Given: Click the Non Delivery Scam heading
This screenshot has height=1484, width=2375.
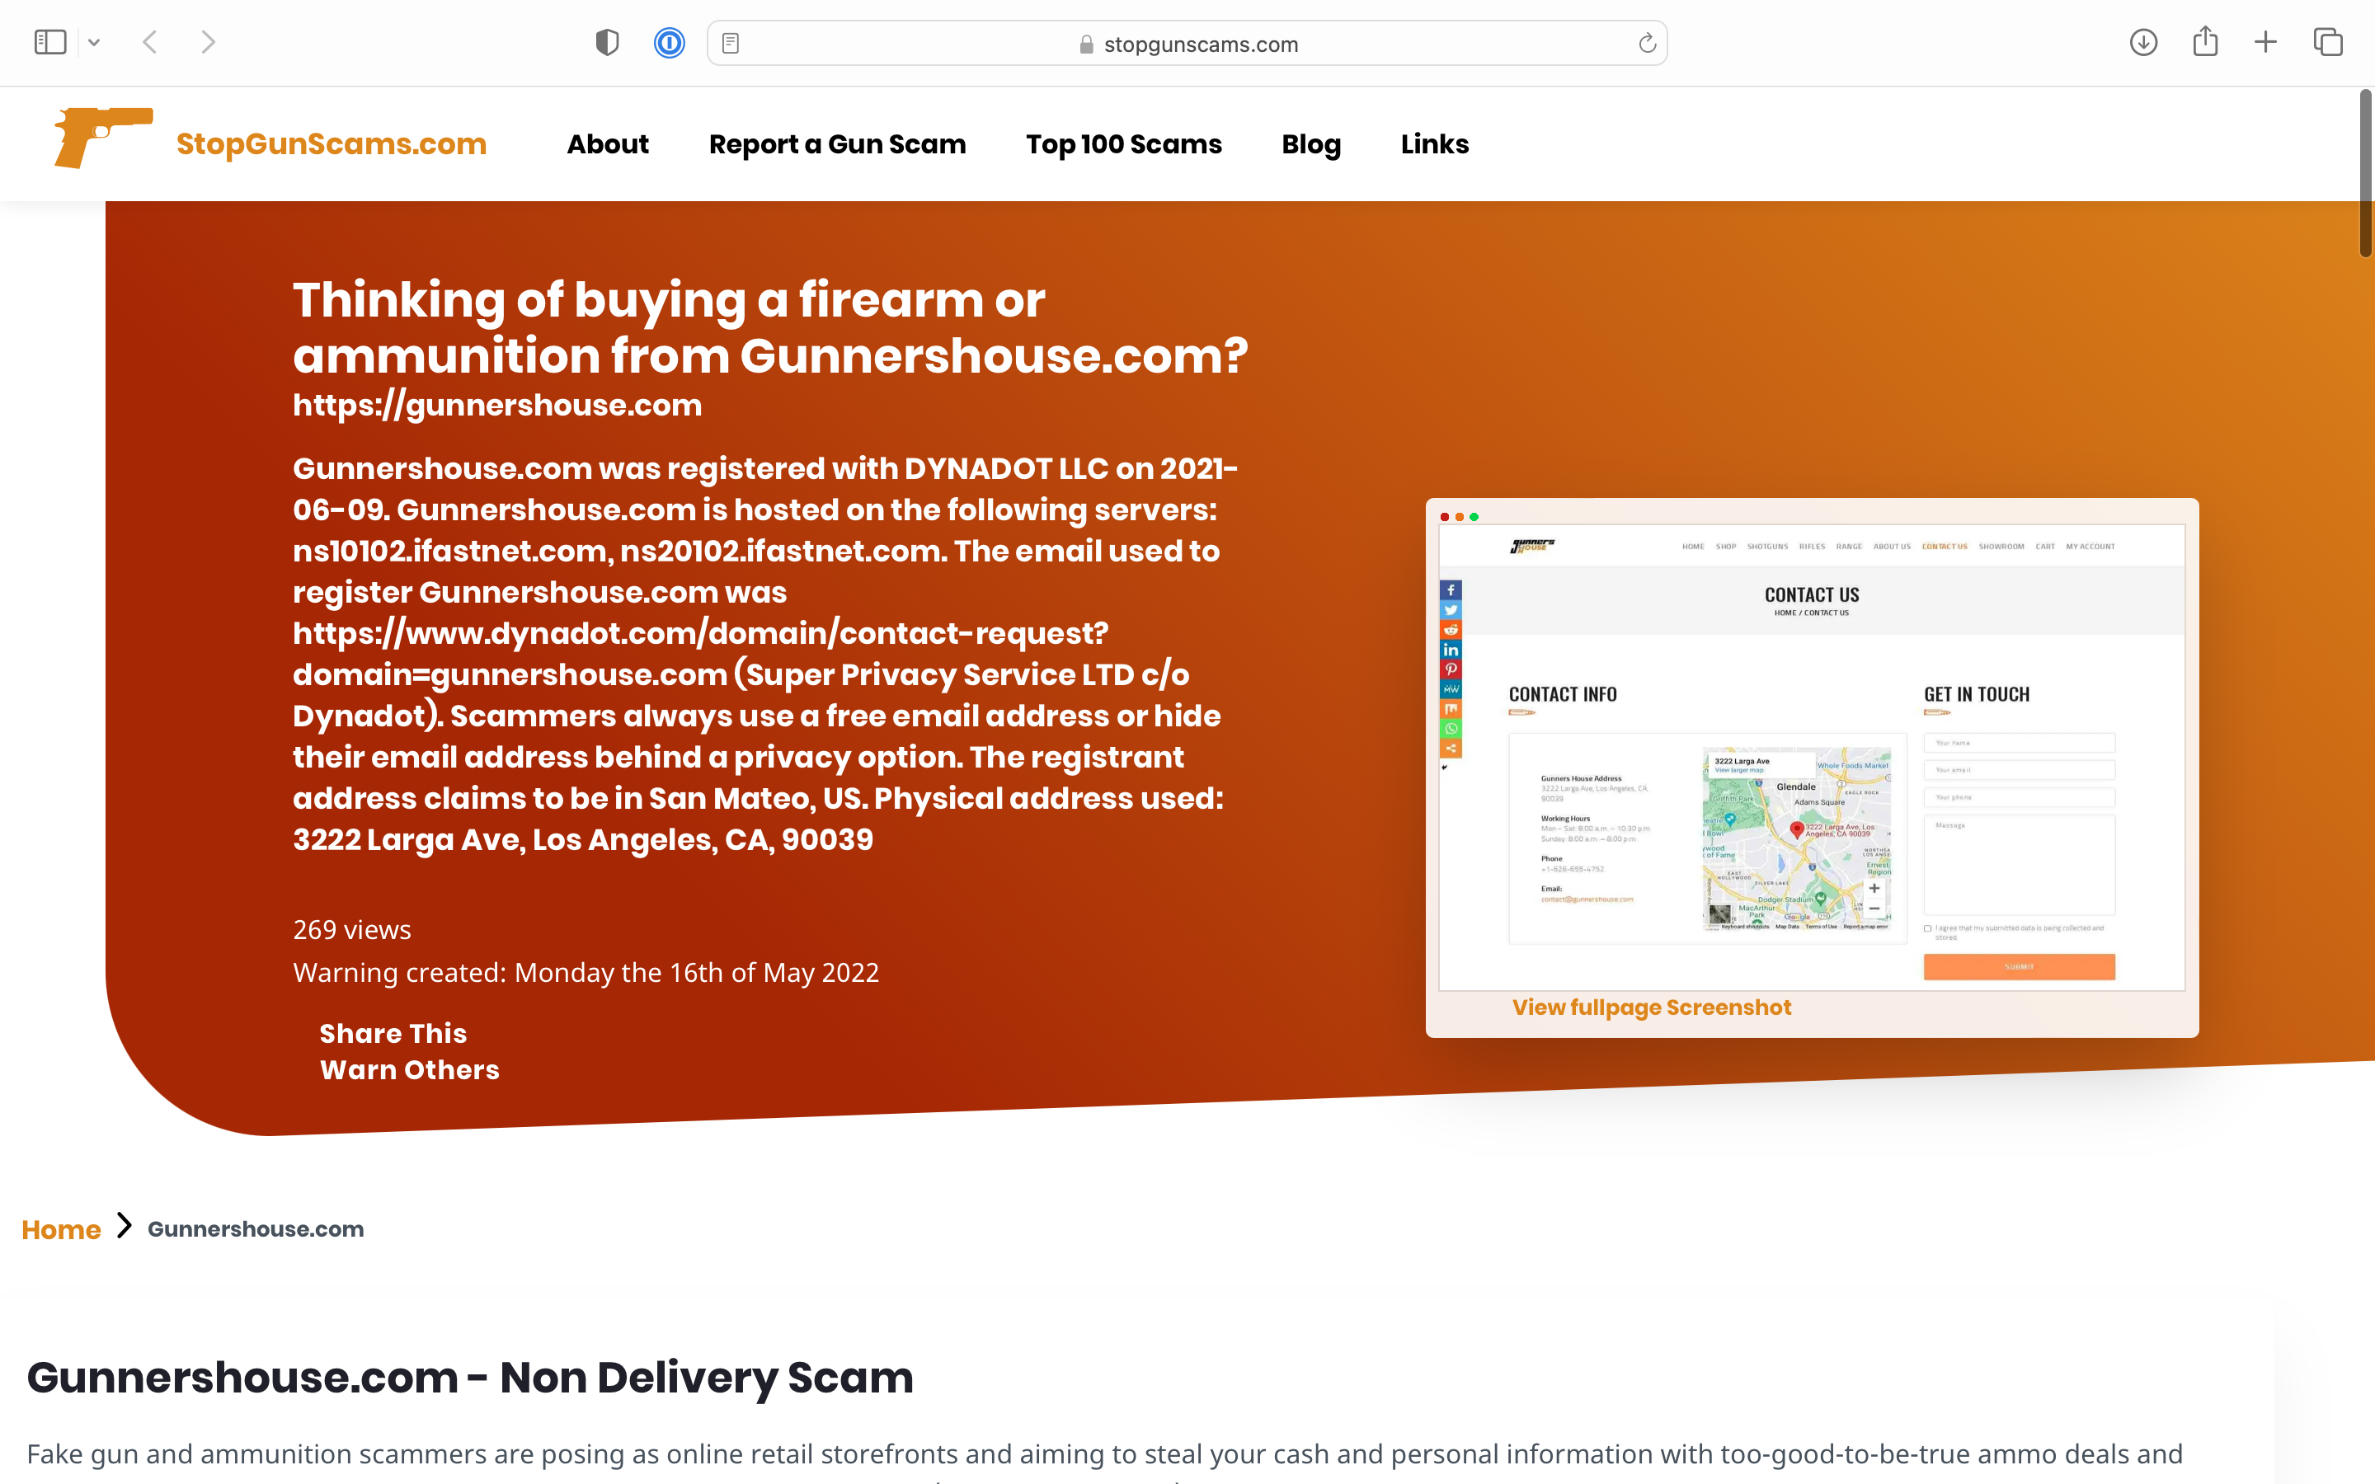Looking at the screenshot, I should pyautogui.click(x=470, y=1378).
